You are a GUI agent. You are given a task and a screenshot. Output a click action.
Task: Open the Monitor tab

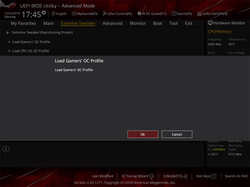tap(138, 24)
